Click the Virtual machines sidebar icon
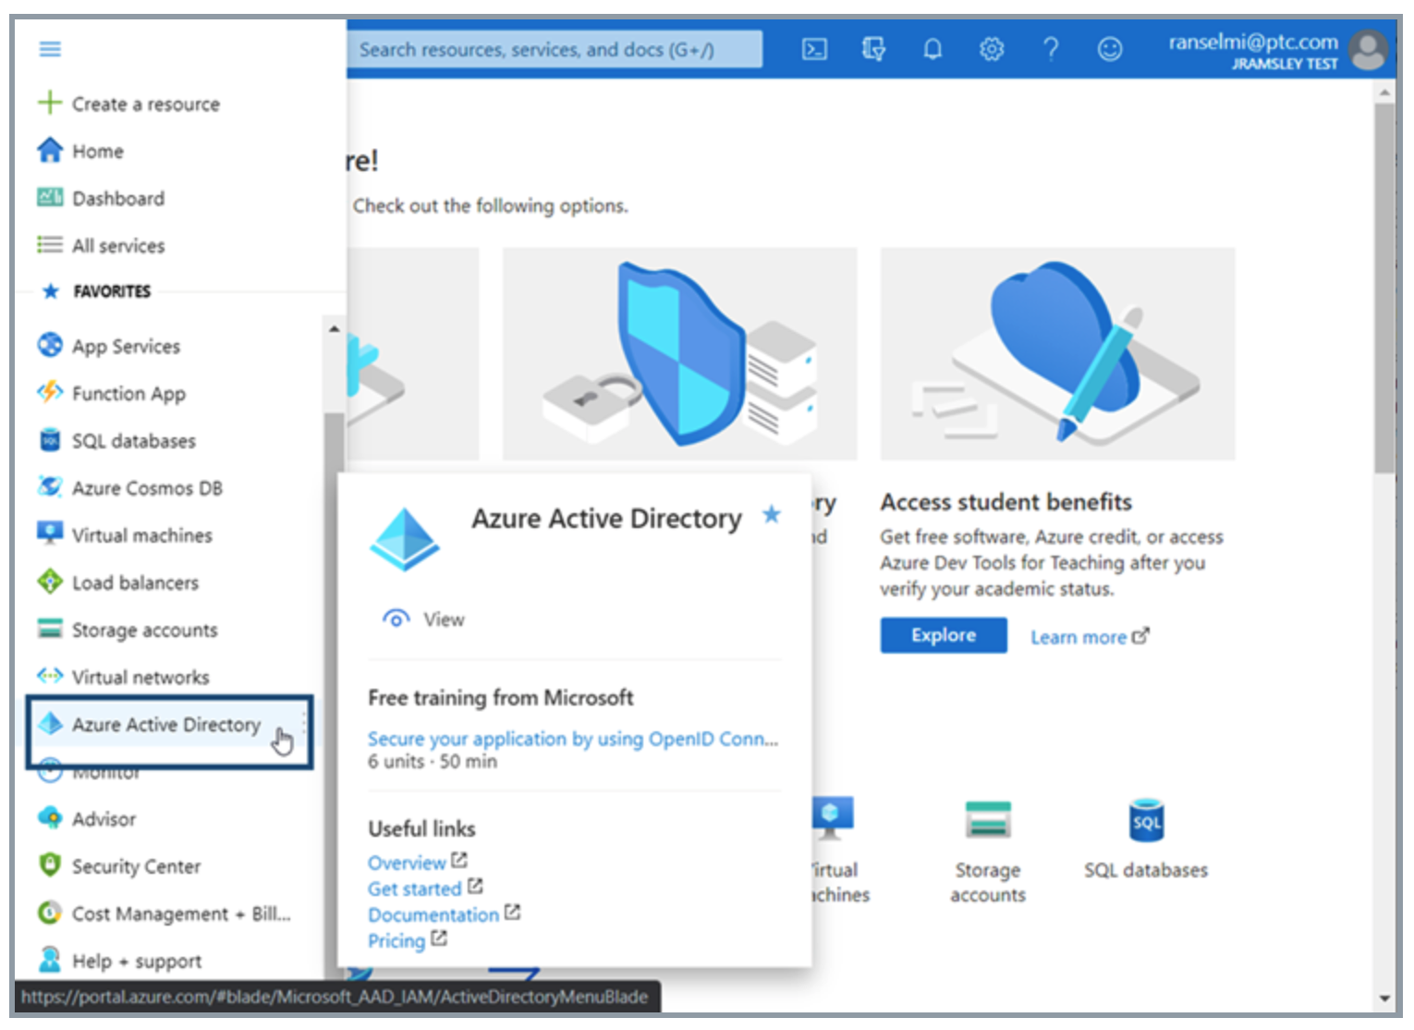 pos(50,533)
